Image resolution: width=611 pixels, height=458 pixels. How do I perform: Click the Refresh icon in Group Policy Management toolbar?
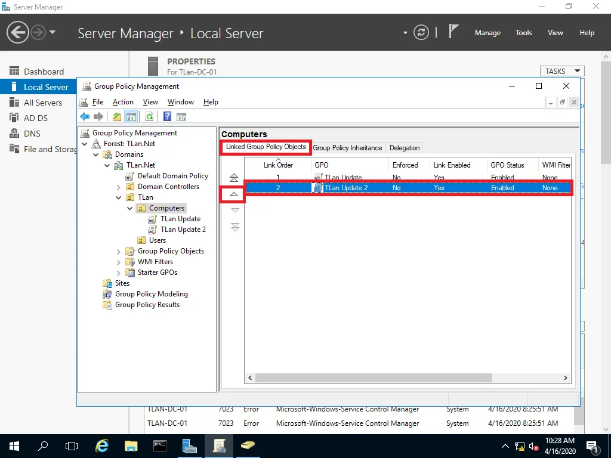[149, 116]
